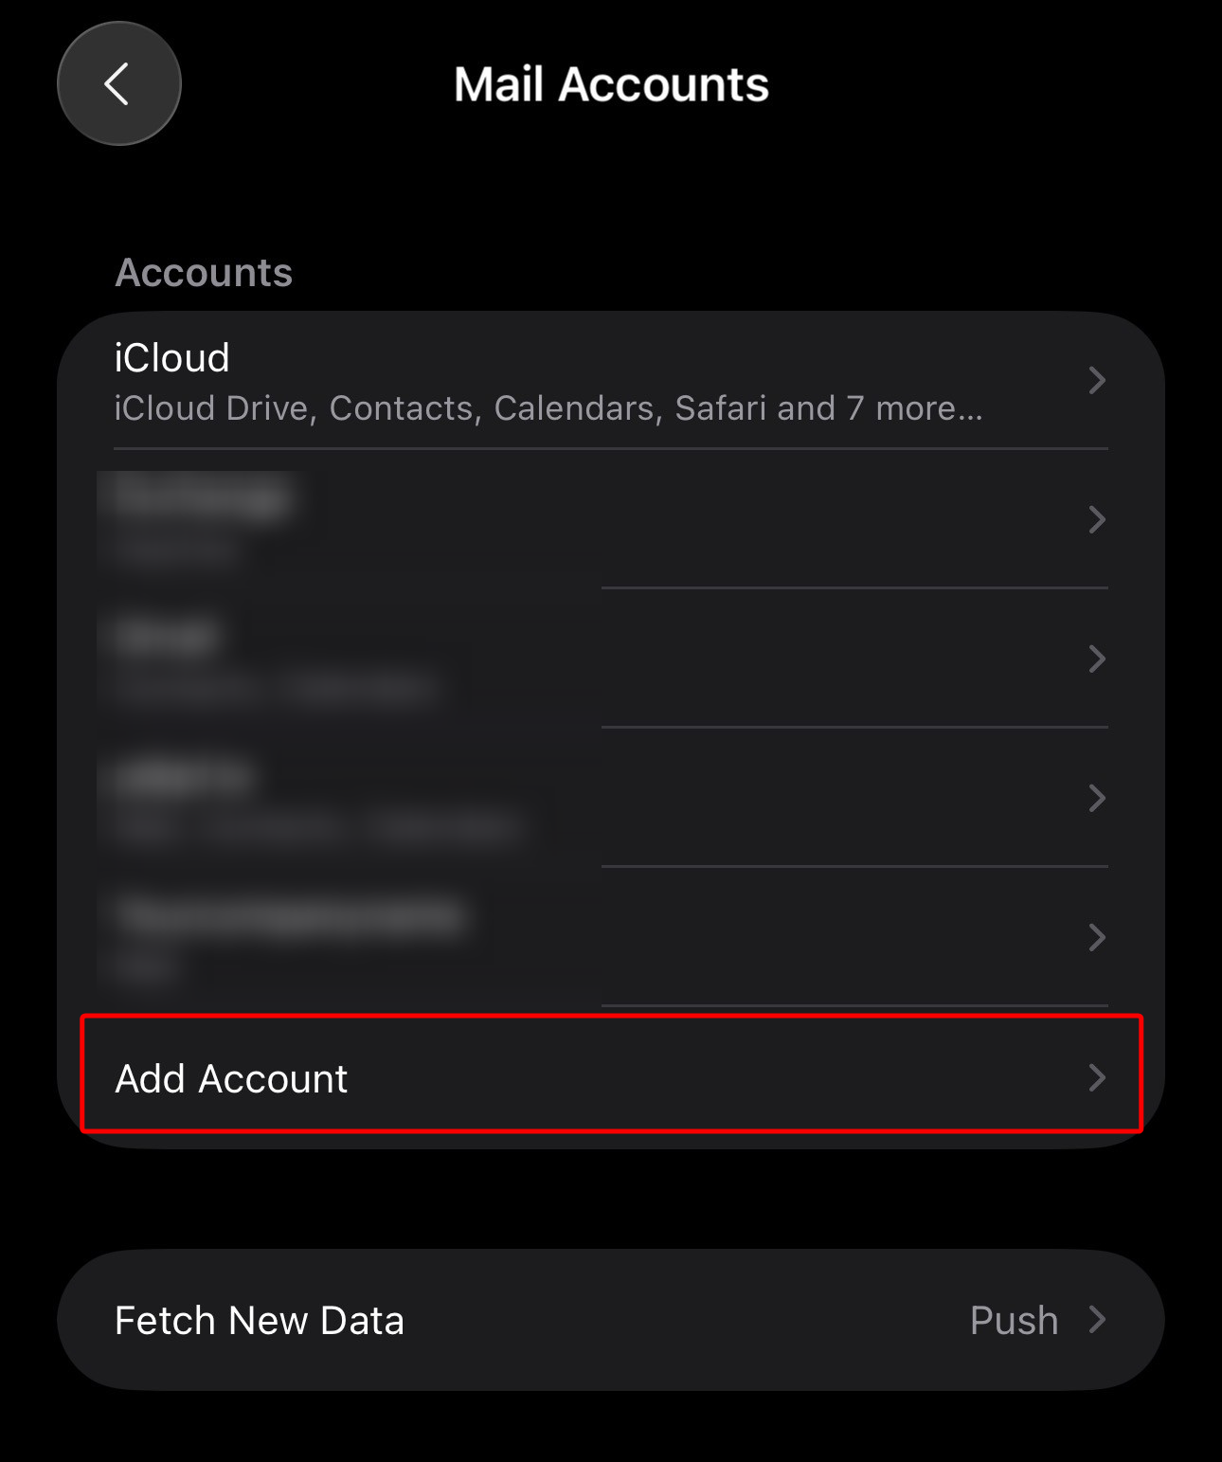Click the chevron beside Add Account
Viewport: 1222px width, 1462px height.
tap(1097, 1077)
